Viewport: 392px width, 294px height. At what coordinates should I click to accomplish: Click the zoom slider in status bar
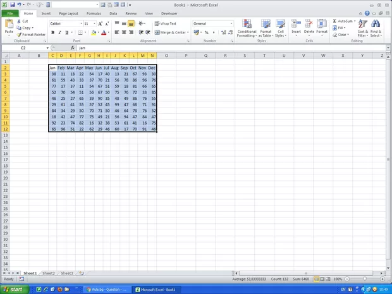click(367, 279)
